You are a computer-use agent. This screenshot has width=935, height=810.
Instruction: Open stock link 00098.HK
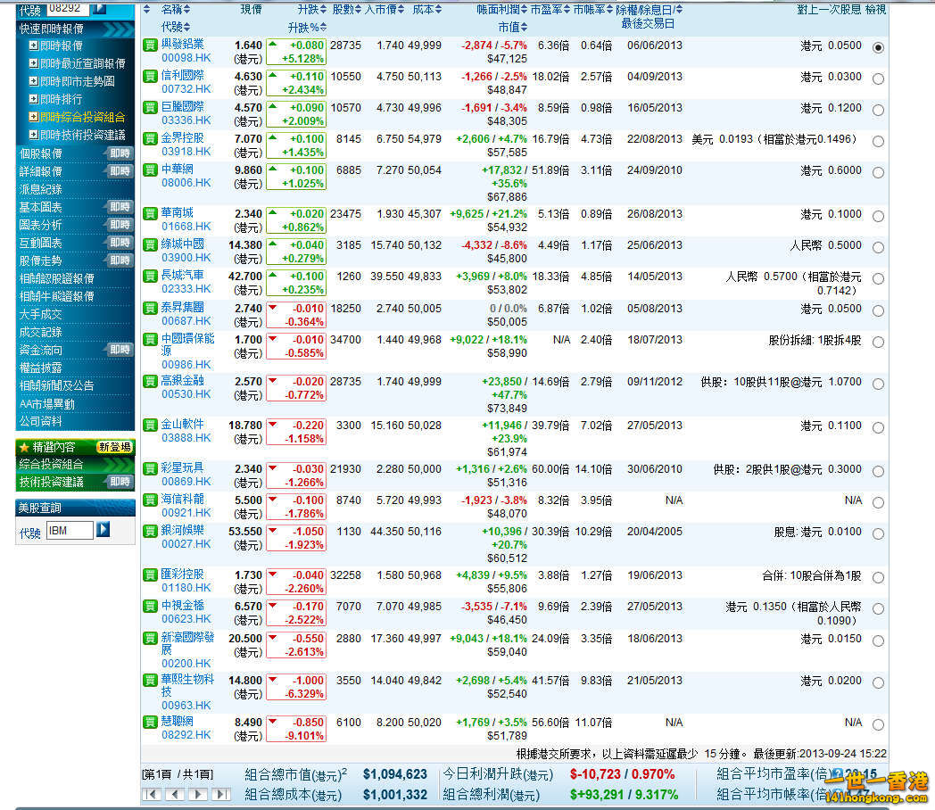point(186,58)
